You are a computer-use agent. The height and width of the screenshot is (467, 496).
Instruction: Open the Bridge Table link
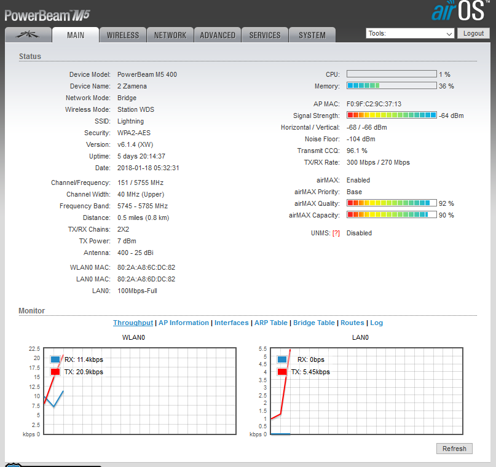click(314, 323)
